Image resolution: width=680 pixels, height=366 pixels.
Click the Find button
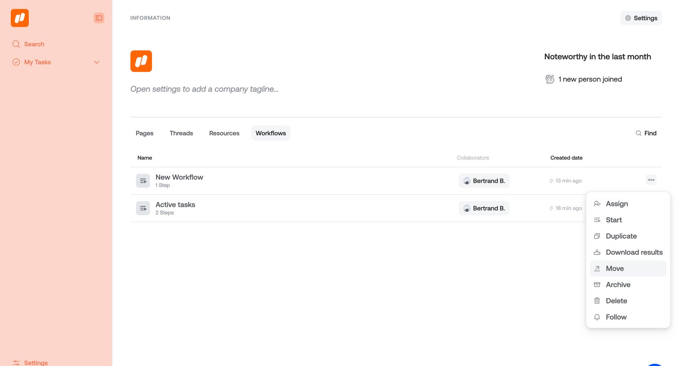click(646, 133)
